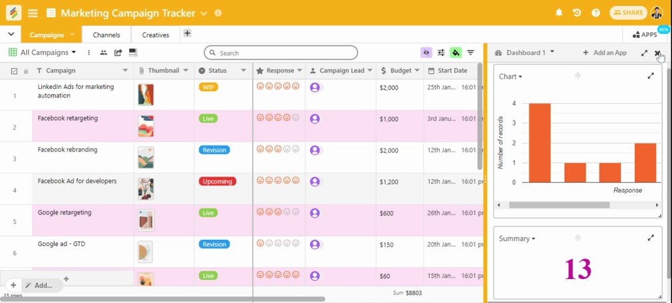The width and height of the screenshot is (672, 303).
Task: Open the All Campaigns view dropdown
Action: click(74, 52)
